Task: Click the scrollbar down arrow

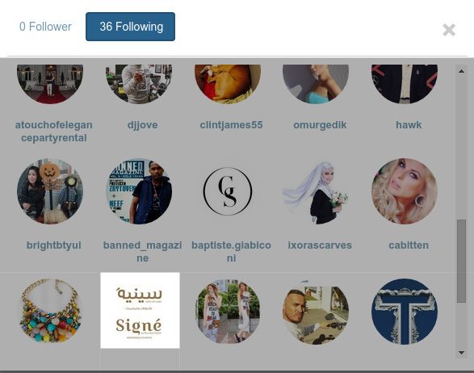Action: pyautogui.click(x=461, y=353)
